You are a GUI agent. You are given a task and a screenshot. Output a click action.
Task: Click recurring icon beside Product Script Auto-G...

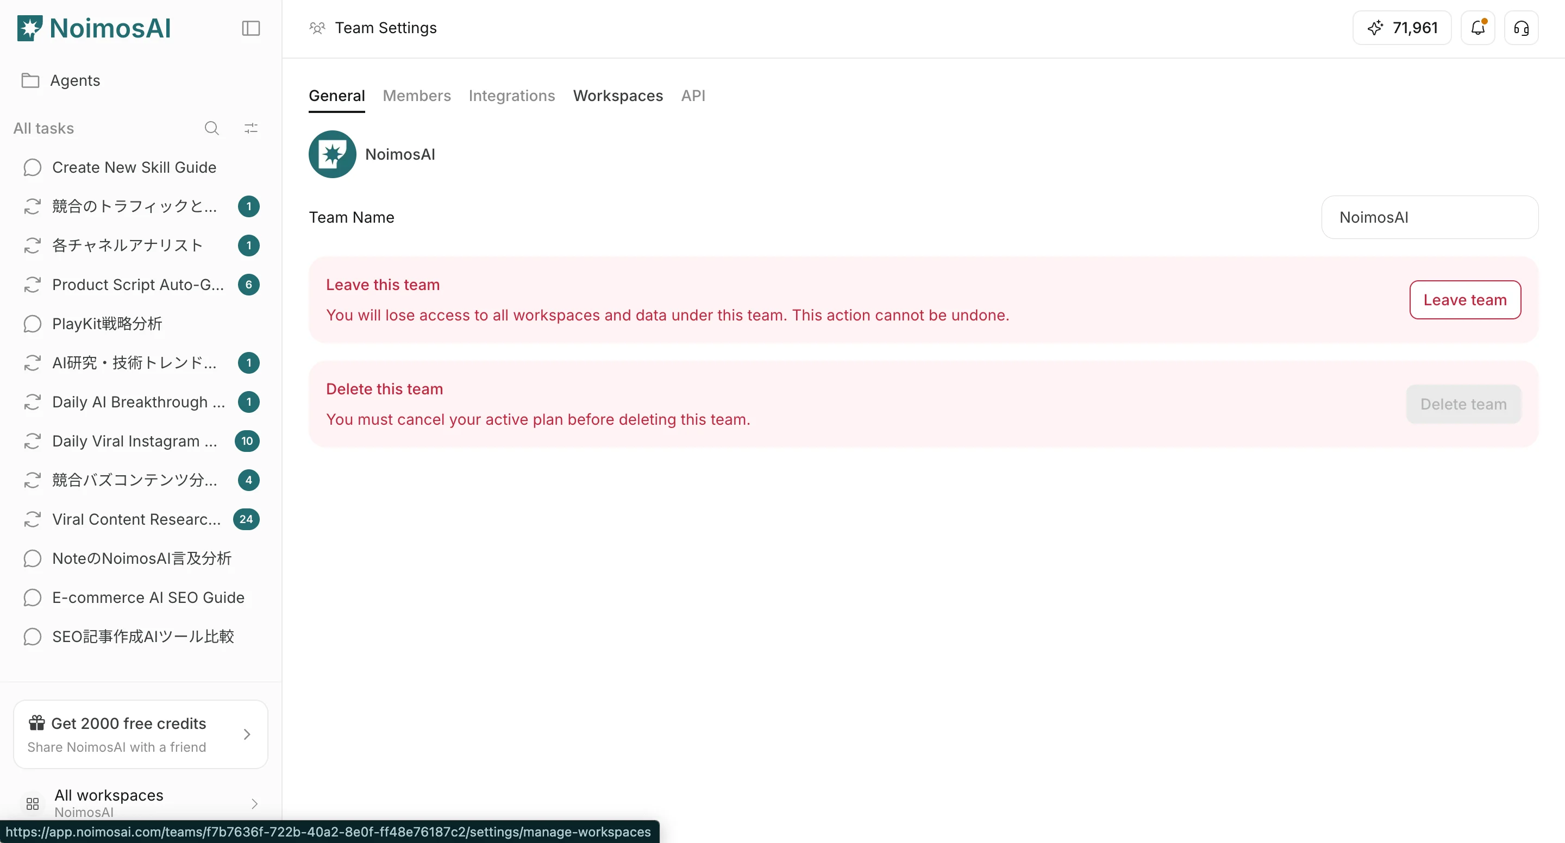click(32, 285)
